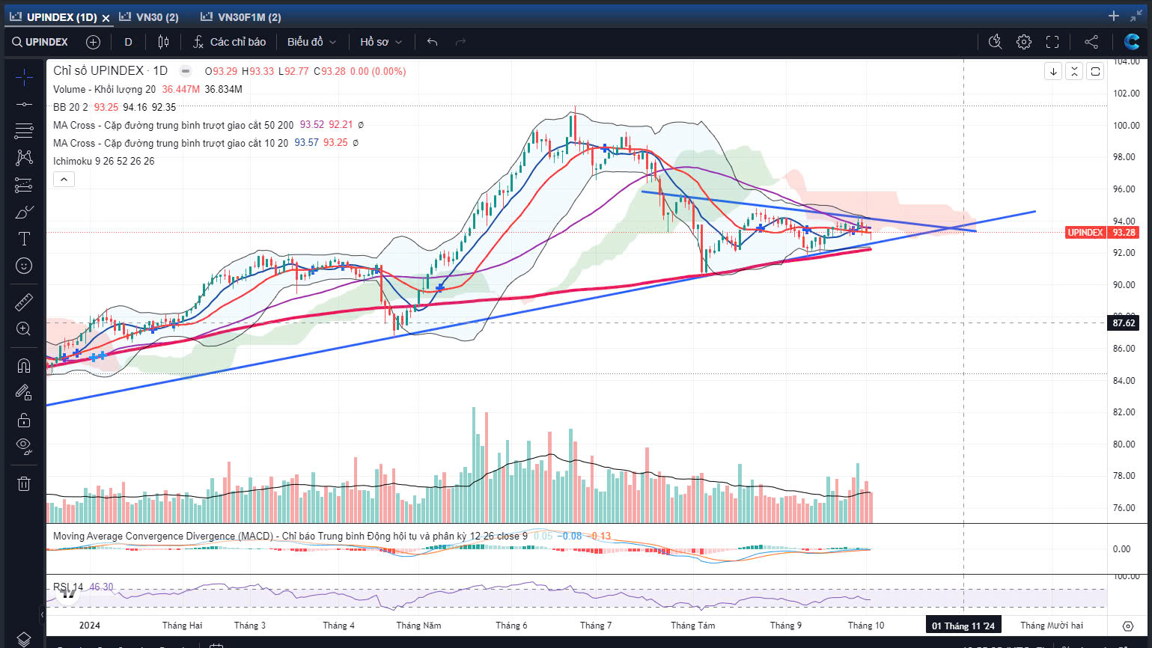Image resolution: width=1152 pixels, height=648 pixels.
Task: Click the trash icon to remove drawings
Action: point(24,483)
